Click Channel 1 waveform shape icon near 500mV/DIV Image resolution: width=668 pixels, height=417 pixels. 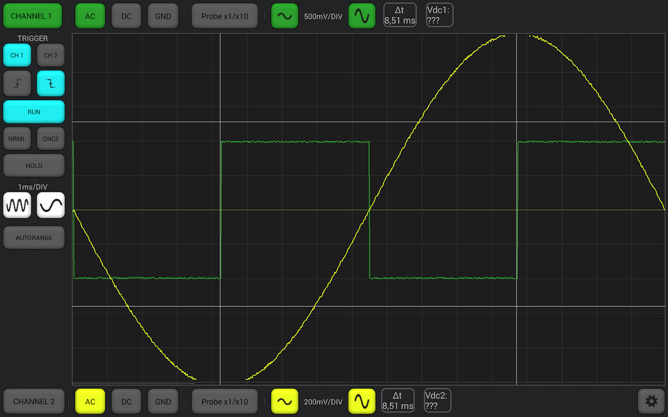point(362,15)
